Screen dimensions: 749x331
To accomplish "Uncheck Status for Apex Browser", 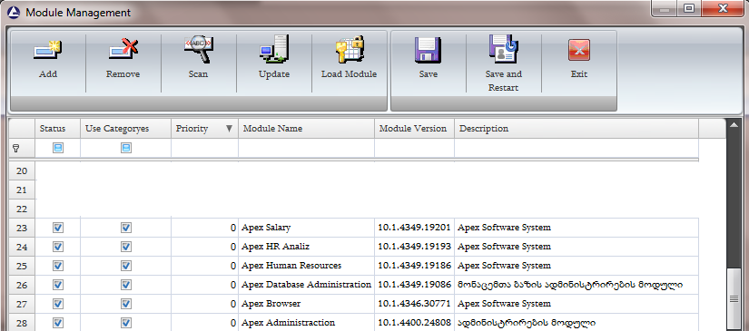I will [x=58, y=304].
